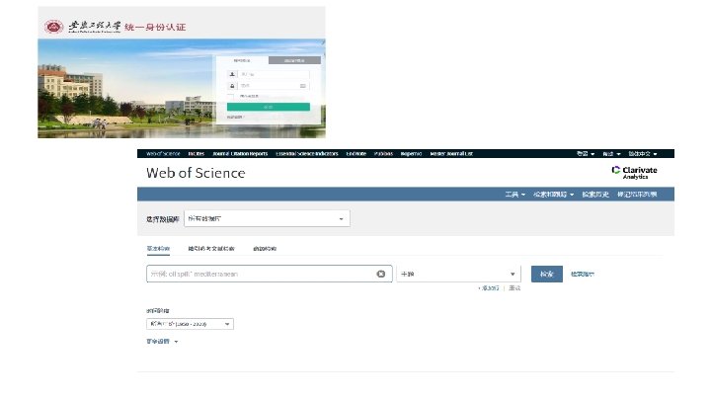Focus the username input field

[275, 74]
